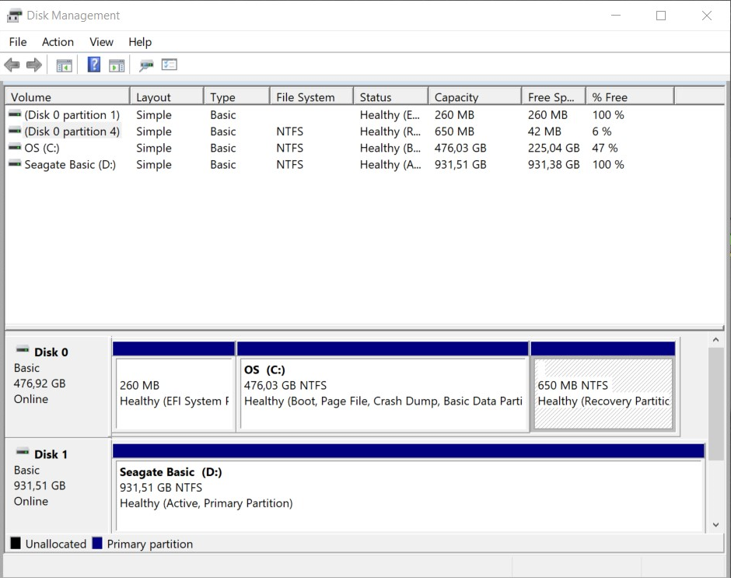The image size is (731, 578).
Task: Click the Disk 0 header disk icon
Action: (x=23, y=349)
